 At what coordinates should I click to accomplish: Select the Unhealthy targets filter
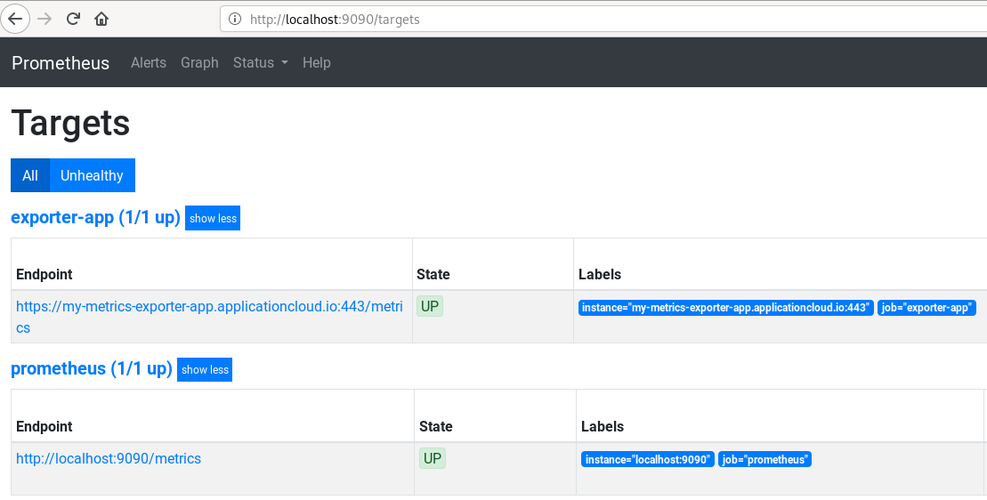point(92,175)
